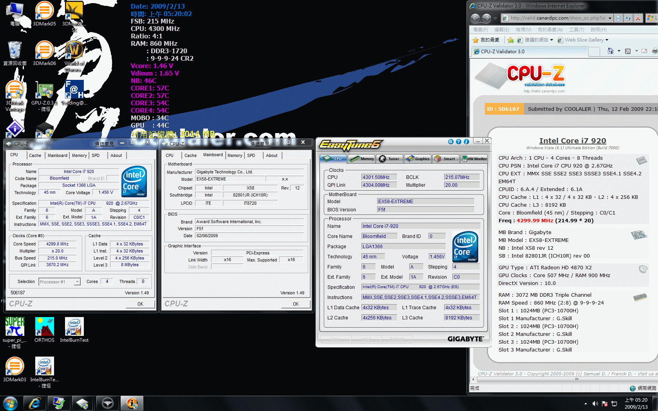Expand the suggested sites dropdown in IE
The width and height of the screenshot is (658, 411).
[551, 40]
